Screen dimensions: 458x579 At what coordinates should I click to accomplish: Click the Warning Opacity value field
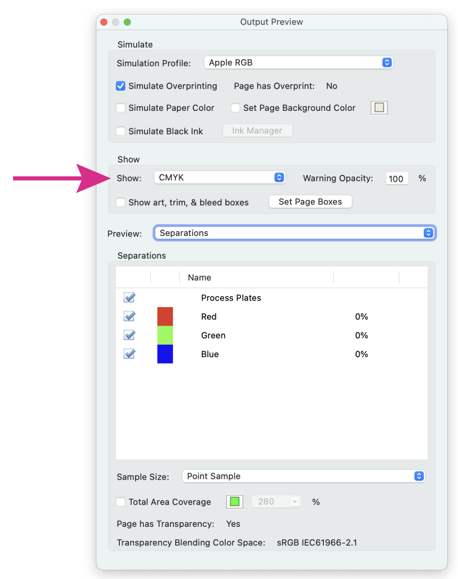click(396, 178)
